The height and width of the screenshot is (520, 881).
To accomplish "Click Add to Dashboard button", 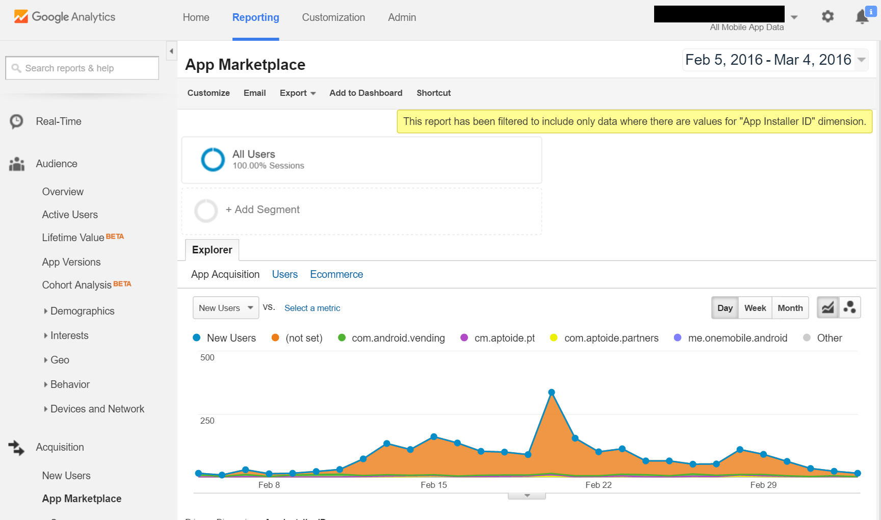I will coord(366,93).
